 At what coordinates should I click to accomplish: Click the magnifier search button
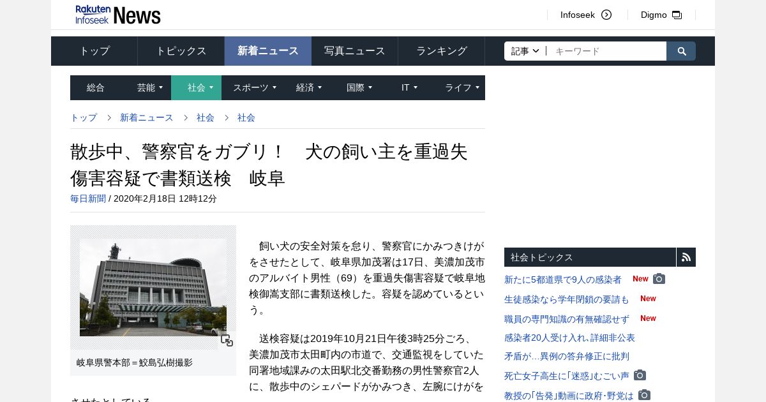(x=682, y=51)
